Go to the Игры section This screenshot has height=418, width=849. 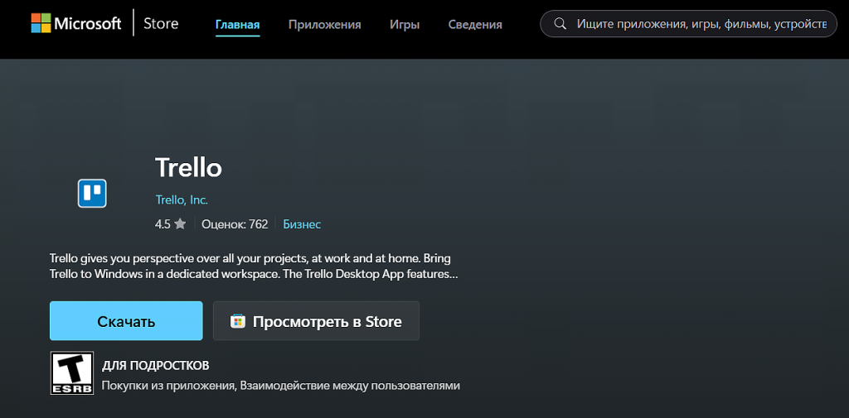(405, 24)
